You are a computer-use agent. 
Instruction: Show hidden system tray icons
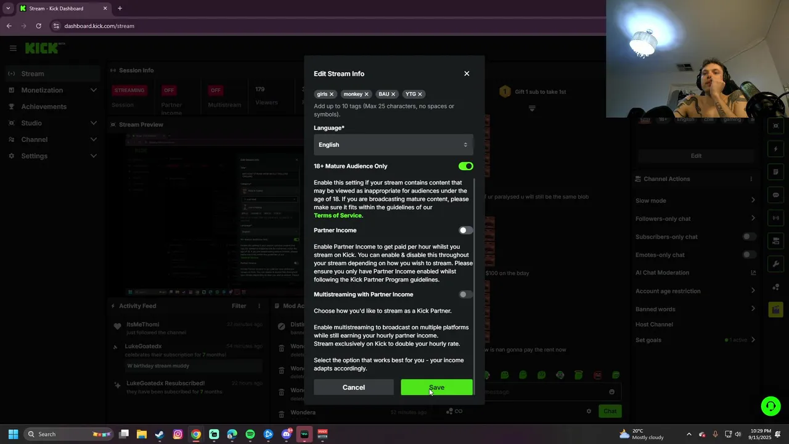tap(689, 434)
